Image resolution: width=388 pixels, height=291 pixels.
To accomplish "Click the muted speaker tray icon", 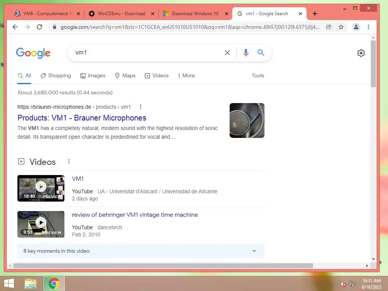I will pyautogui.click(x=343, y=284).
